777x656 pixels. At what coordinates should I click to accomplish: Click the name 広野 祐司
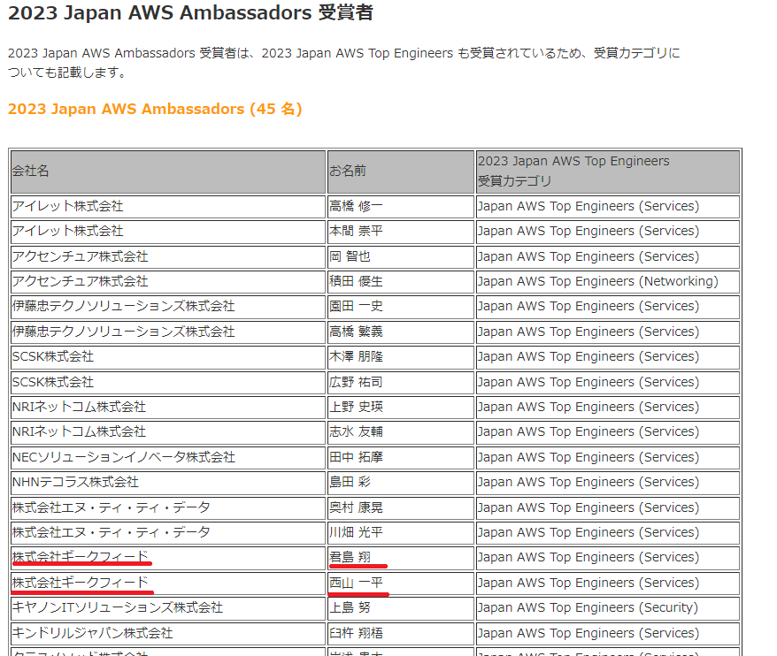(x=356, y=383)
